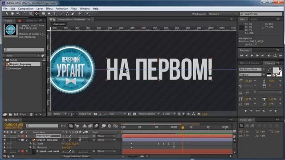Click All Caps in Character panel
The image size is (285, 160).
tap(258, 111)
